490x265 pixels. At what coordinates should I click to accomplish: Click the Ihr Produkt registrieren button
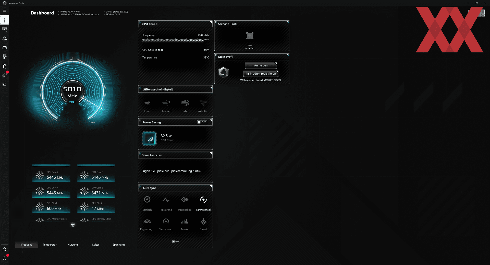point(261,74)
